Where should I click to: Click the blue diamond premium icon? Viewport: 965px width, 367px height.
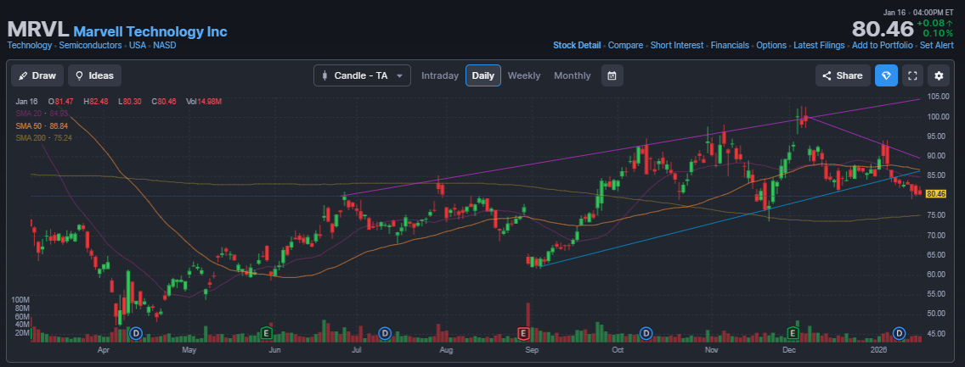coord(886,75)
